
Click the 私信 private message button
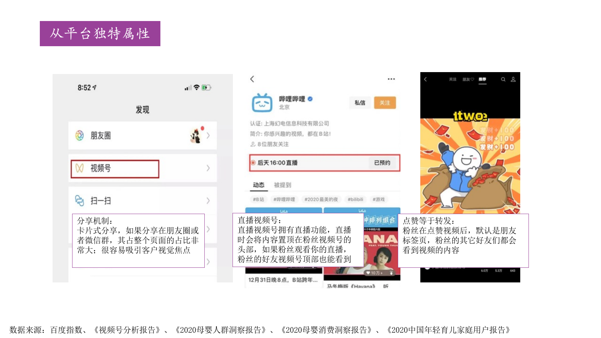coord(359,103)
